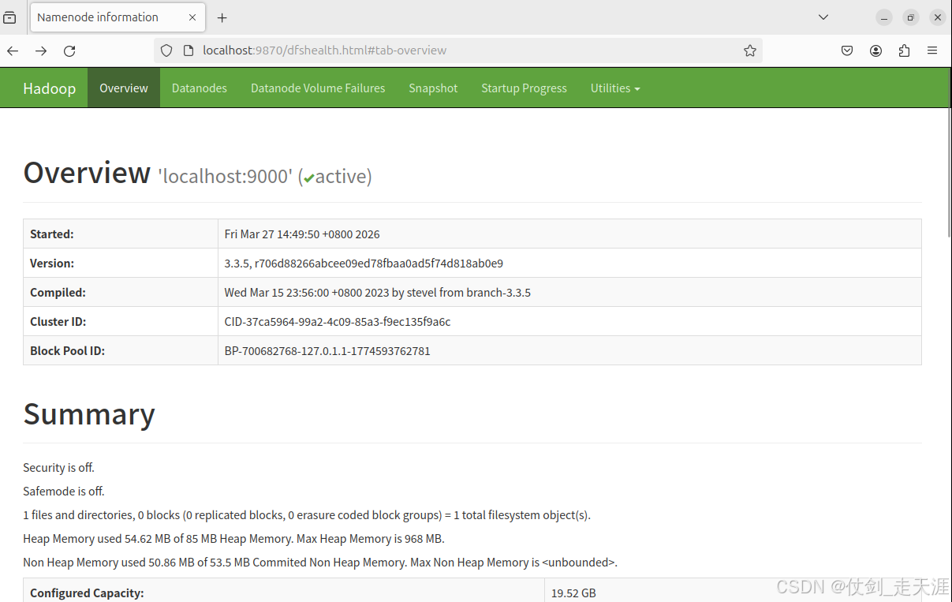This screenshot has height=602, width=952.
Task: Reload the Namenode page
Action: [69, 50]
